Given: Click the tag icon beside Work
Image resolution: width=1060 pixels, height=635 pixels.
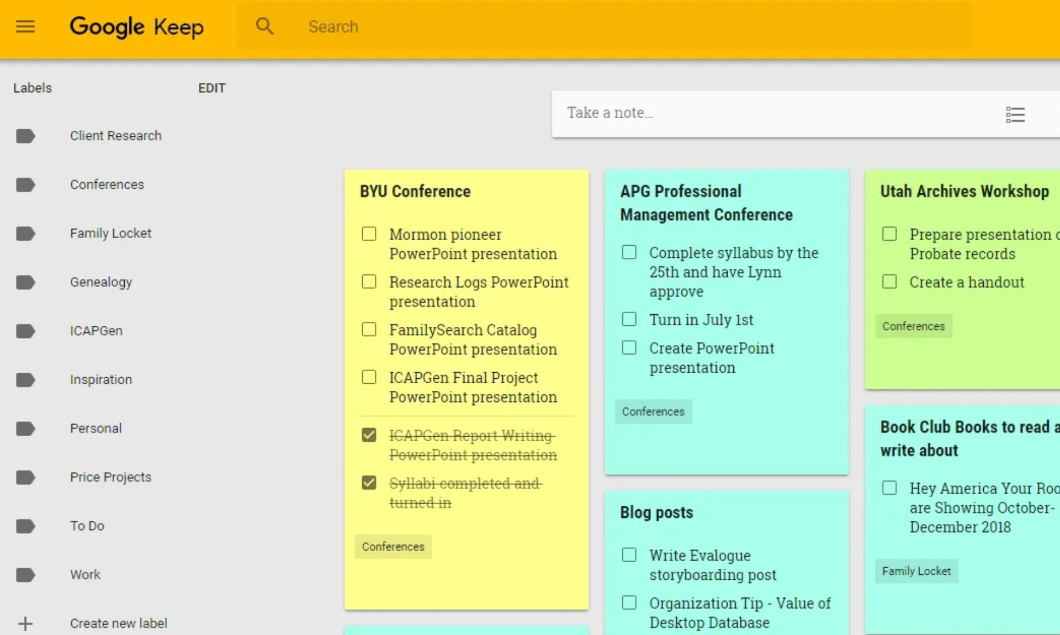Looking at the screenshot, I should point(25,575).
